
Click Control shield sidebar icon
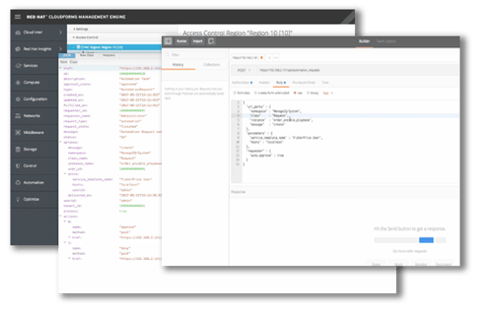click(17, 166)
